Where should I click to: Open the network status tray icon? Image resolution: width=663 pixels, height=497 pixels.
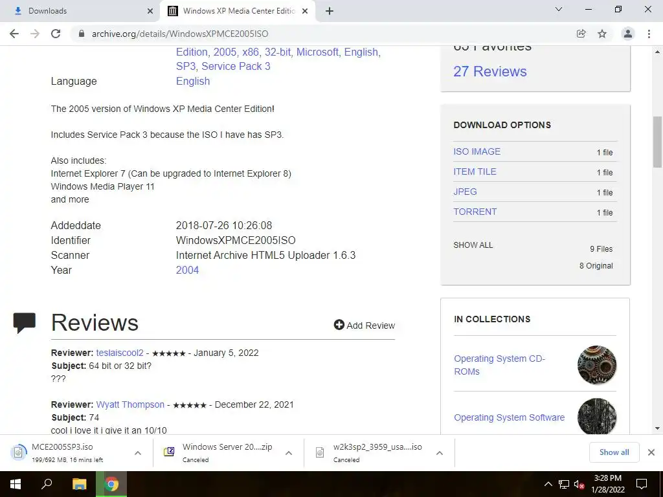click(x=564, y=484)
